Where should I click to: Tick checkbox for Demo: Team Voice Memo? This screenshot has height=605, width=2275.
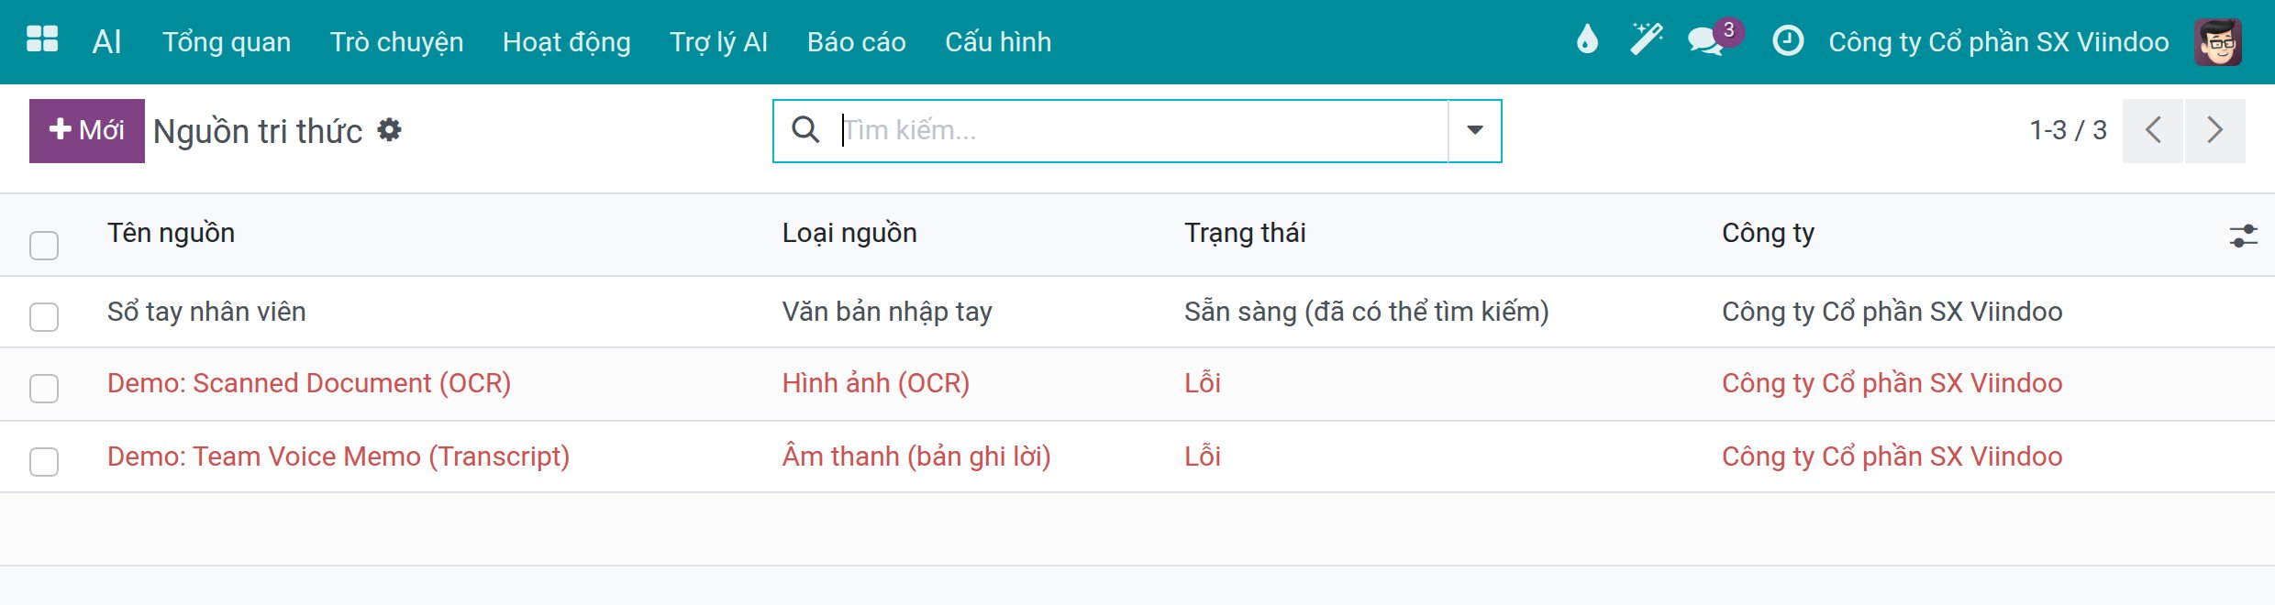click(x=44, y=461)
